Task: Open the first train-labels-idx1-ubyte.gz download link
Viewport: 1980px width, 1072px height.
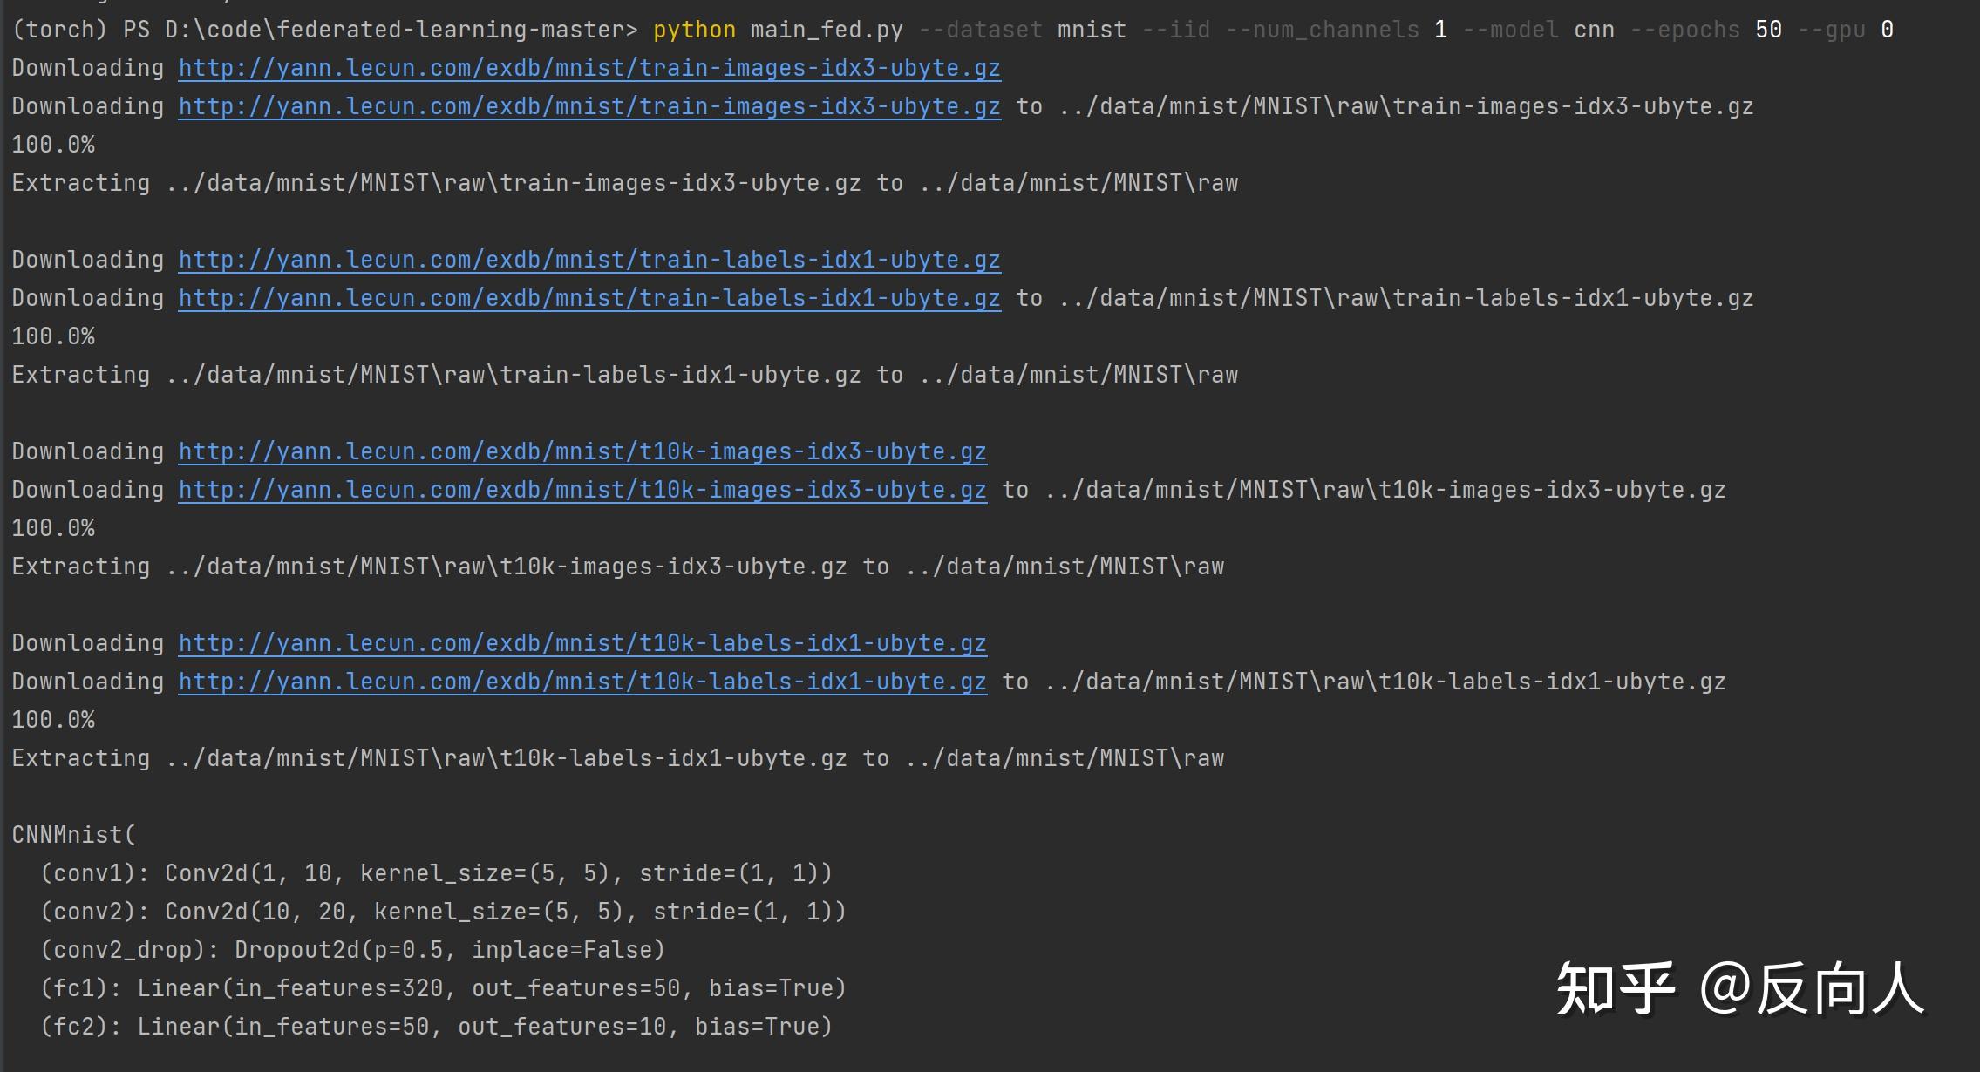Action: (589, 260)
